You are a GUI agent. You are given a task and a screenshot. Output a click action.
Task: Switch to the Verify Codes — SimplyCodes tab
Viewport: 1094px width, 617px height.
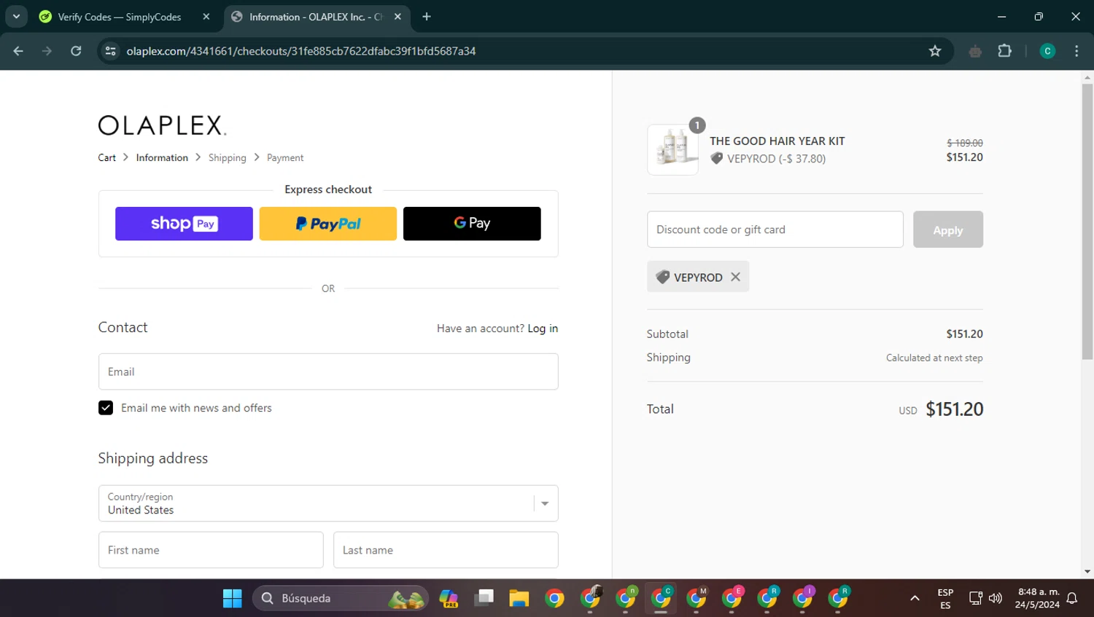pos(124,17)
